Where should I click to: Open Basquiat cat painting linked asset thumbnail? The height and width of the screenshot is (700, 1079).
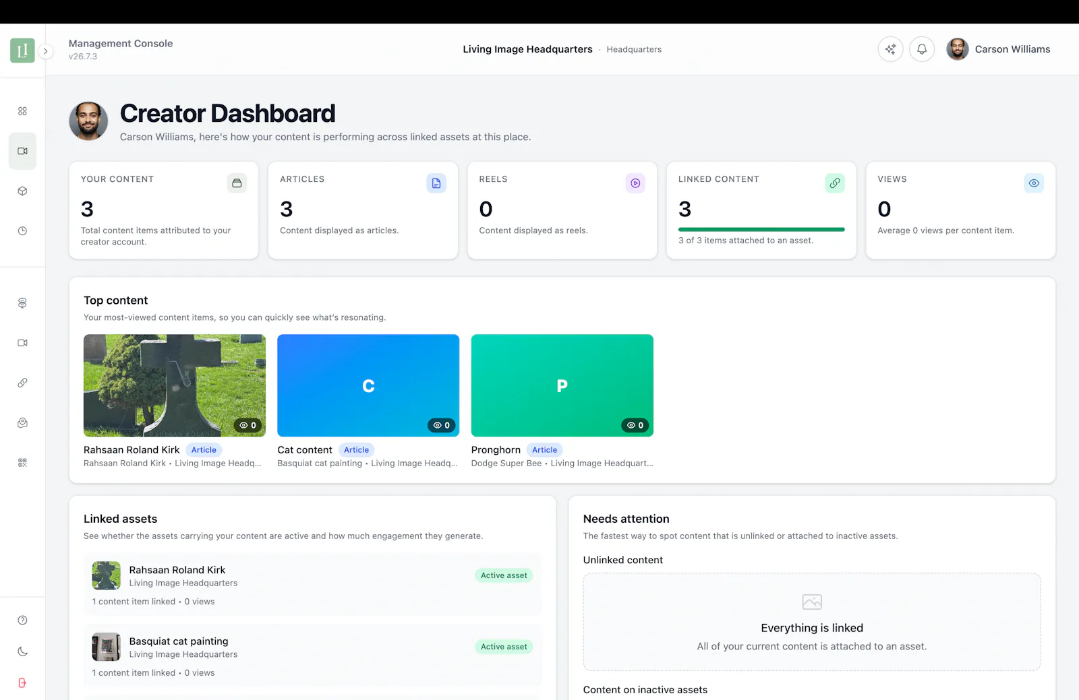[x=106, y=647]
